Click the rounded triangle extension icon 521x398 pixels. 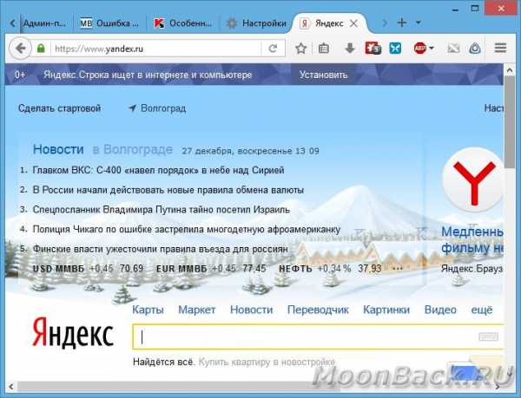475,49
